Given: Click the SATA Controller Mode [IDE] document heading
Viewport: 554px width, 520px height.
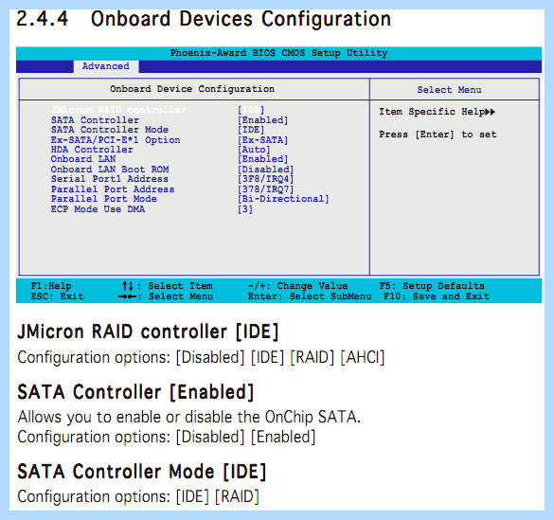Looking at the screenshot, I should [142, 472].
